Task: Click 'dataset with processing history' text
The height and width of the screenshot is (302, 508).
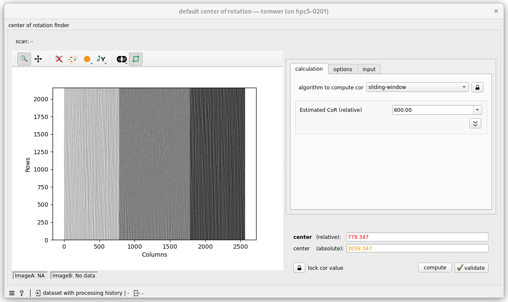Action: (x=83, y=293)
